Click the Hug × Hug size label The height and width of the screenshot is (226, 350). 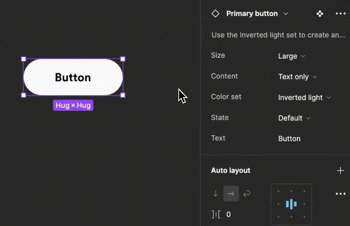(73, 105)
